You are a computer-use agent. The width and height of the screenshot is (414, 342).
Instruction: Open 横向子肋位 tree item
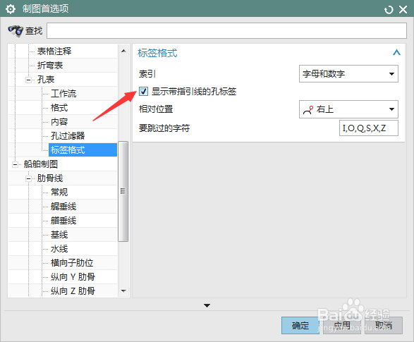click(x=72, y=263)
